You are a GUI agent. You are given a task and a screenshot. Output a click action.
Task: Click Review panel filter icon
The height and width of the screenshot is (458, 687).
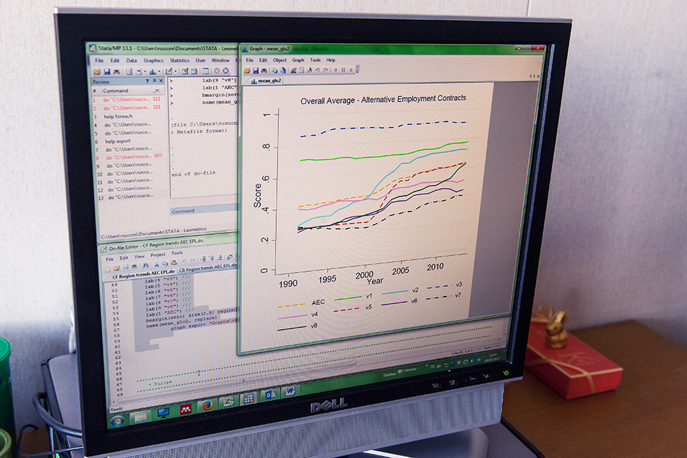click(x=148, y=81)
